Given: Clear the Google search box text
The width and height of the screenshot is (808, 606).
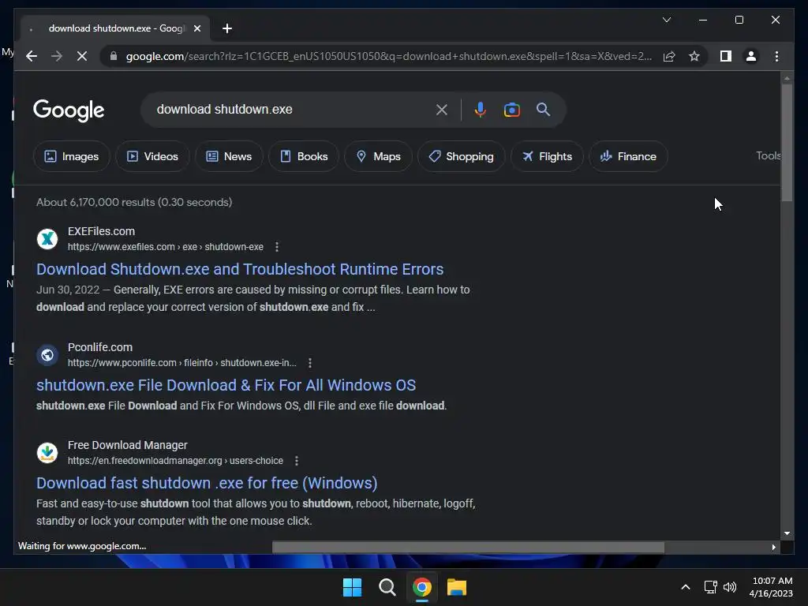Looking at the screenshot, I should 442,109.
